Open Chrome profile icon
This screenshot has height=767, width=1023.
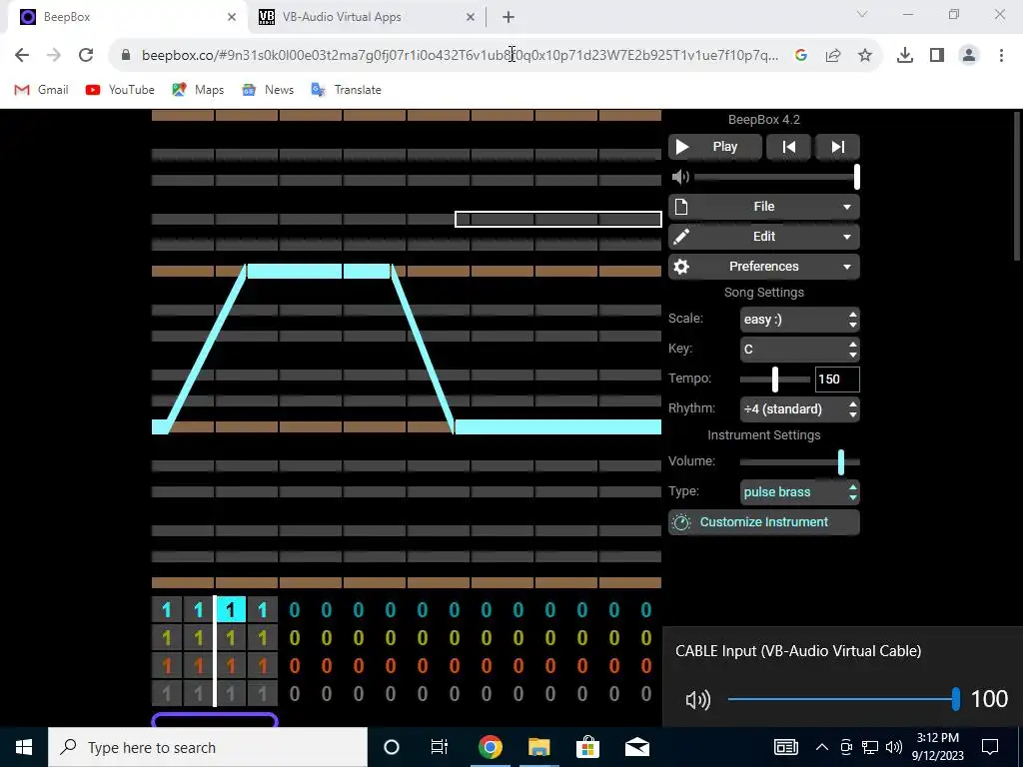tap(969, 56)
